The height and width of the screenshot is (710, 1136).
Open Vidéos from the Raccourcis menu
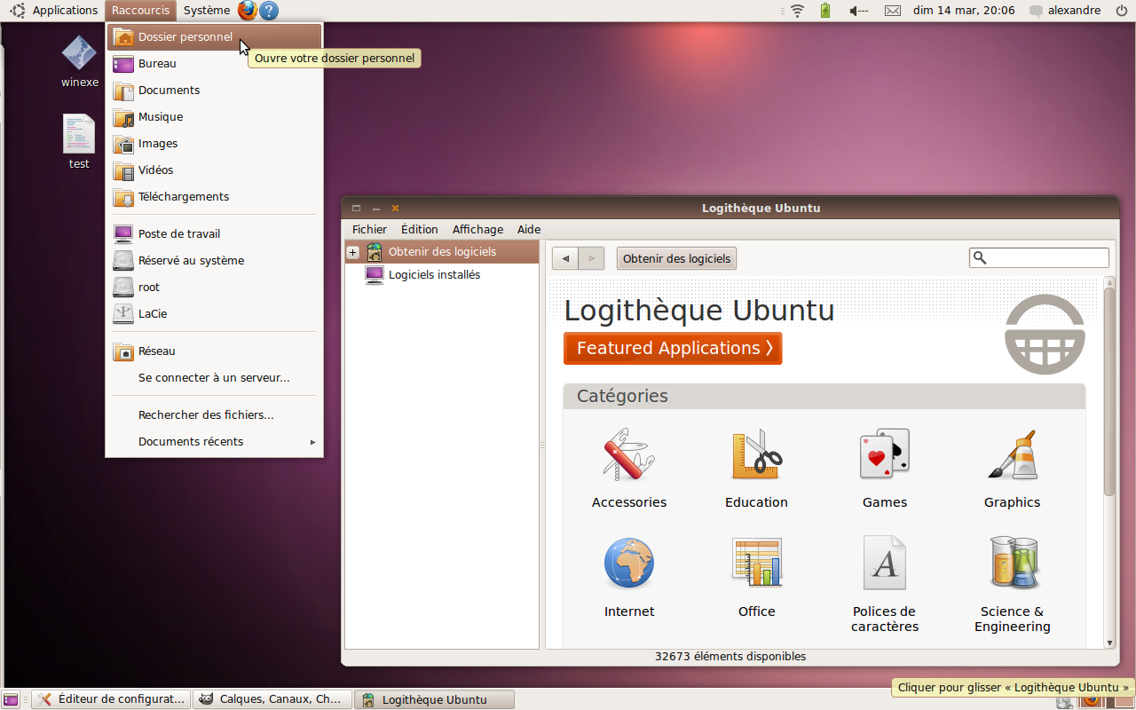tap(214, 170)
